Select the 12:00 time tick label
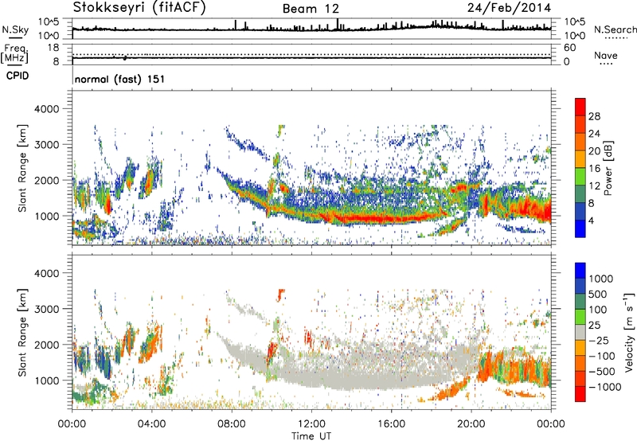Image resolution: width=637 pixels, height=441 pixels. 311,424
